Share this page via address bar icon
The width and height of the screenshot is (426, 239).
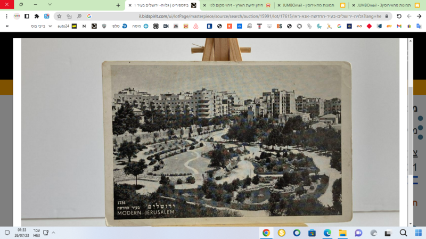point(69,17)
